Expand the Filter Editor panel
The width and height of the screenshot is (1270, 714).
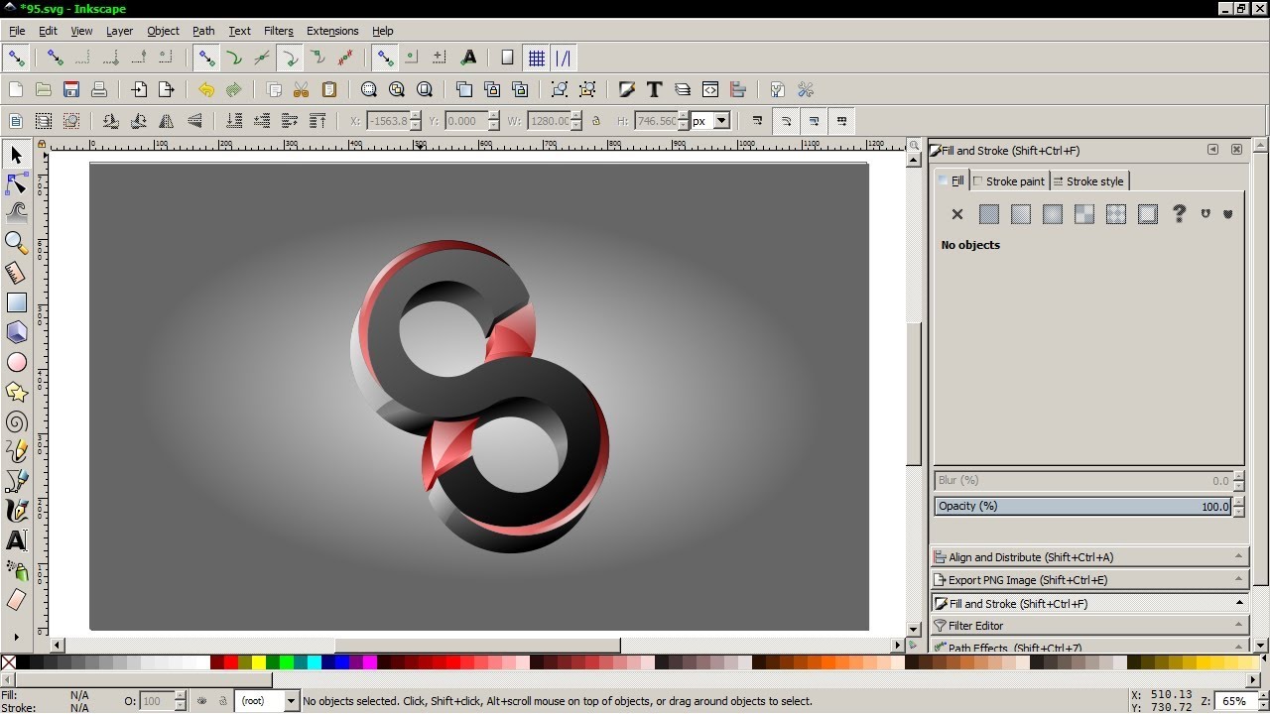pos(1089,626)
